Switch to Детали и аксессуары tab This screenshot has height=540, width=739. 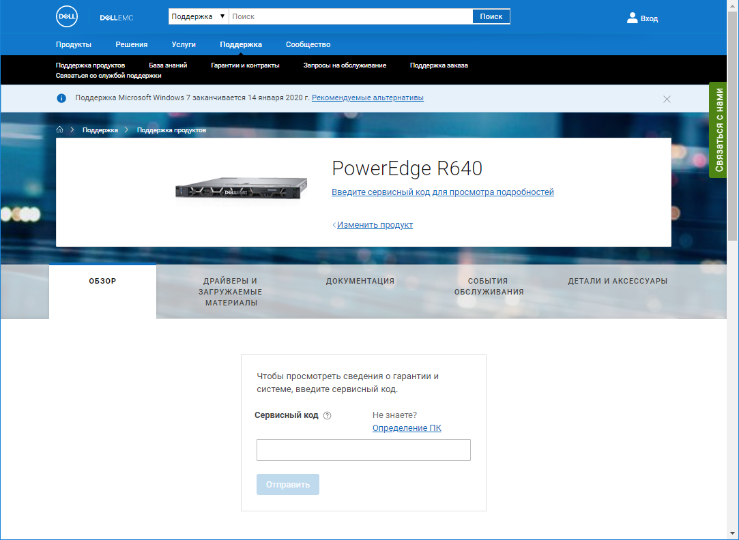(x=618, y=281)
